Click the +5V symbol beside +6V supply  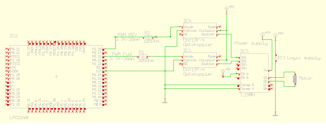275,35
